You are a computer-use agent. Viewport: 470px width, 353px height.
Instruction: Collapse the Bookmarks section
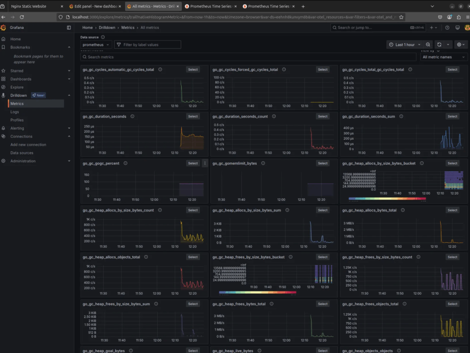69,47
